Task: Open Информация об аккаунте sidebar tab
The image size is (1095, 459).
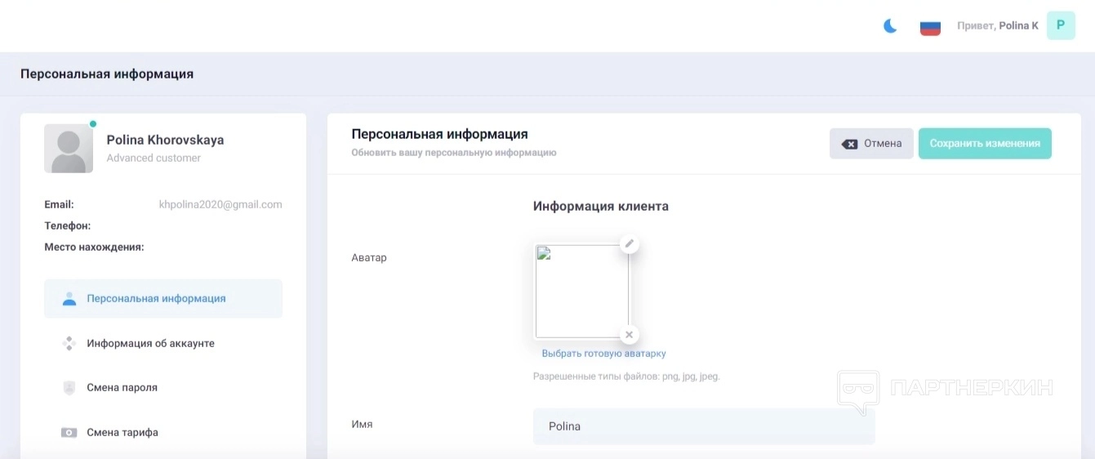Action: click(x=150, y=344)
